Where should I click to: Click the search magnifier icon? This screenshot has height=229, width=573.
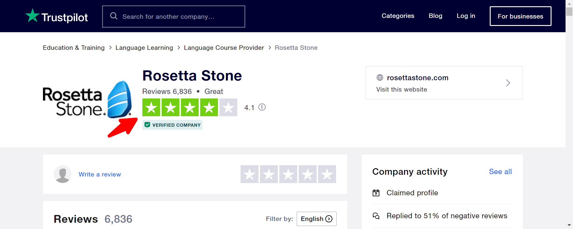(x=114, y=16)
